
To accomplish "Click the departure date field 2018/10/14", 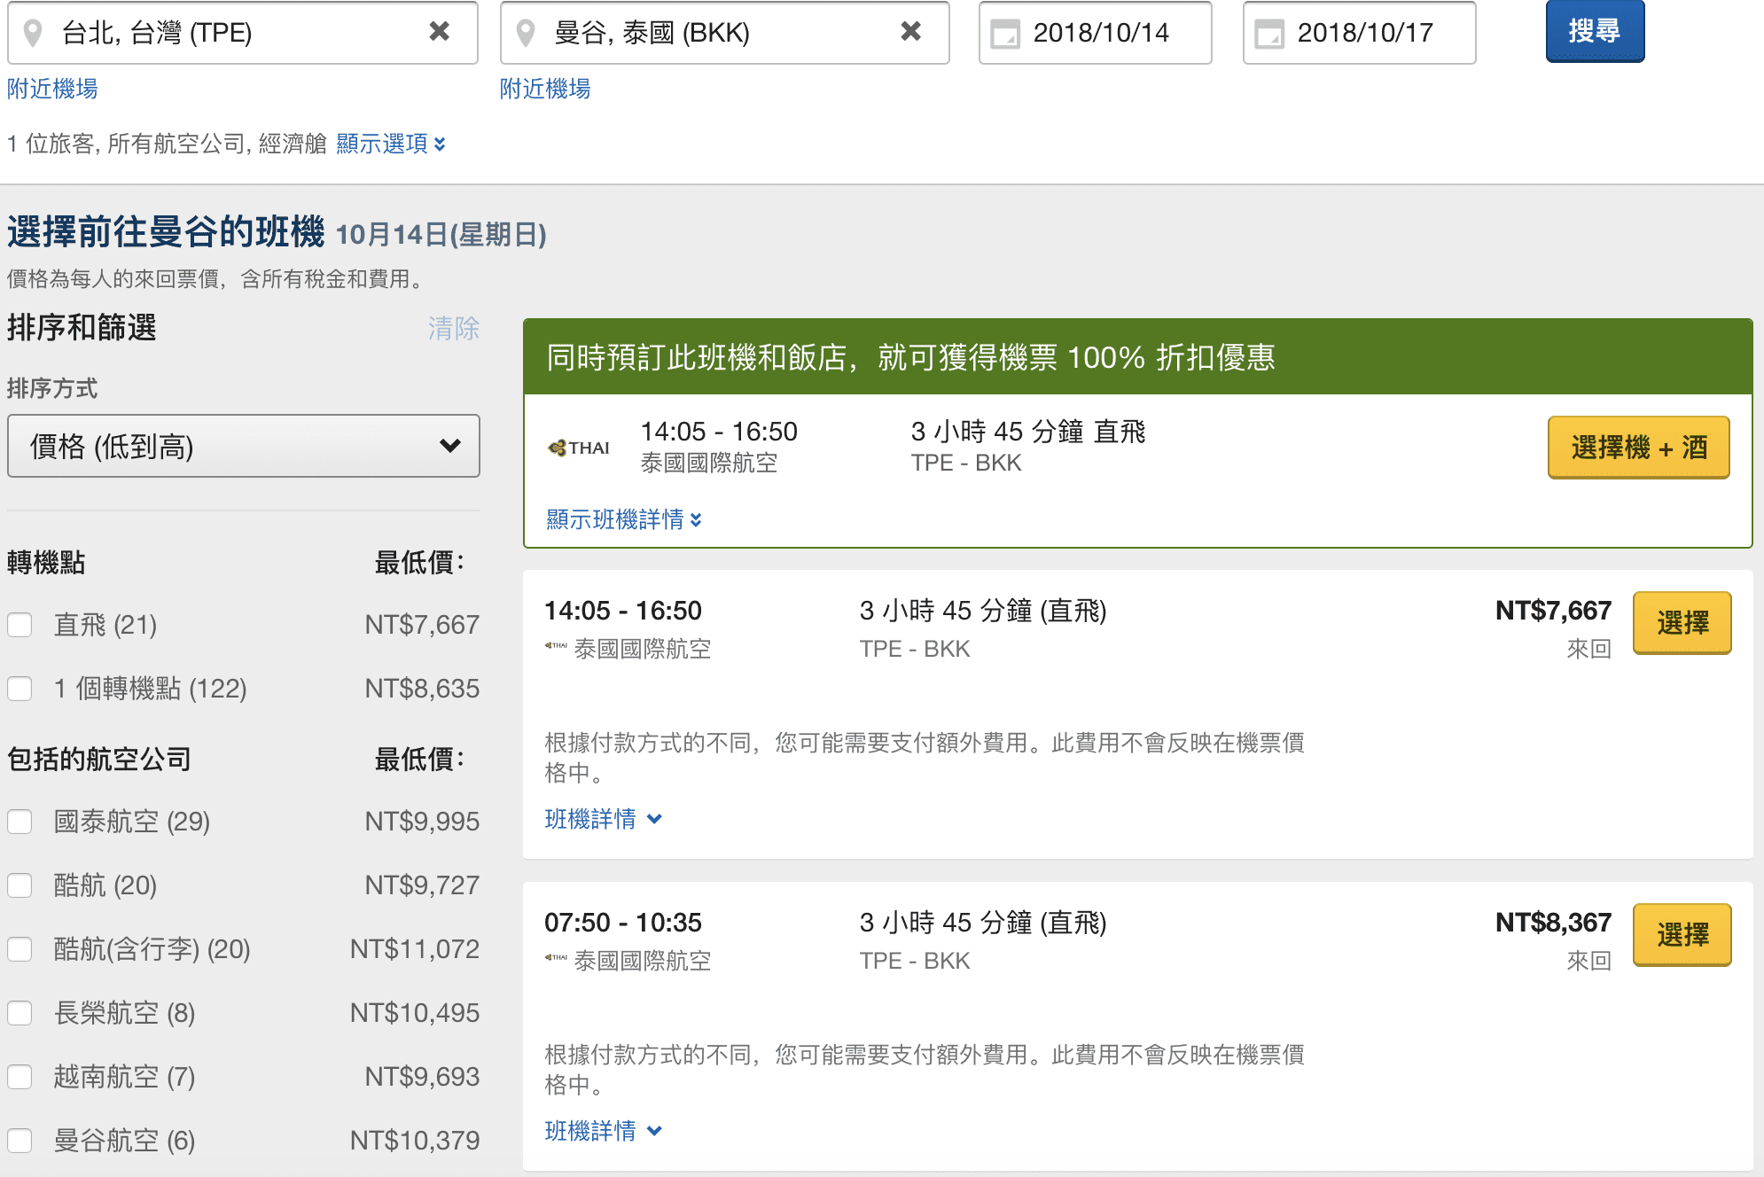I will (1096, 33).
